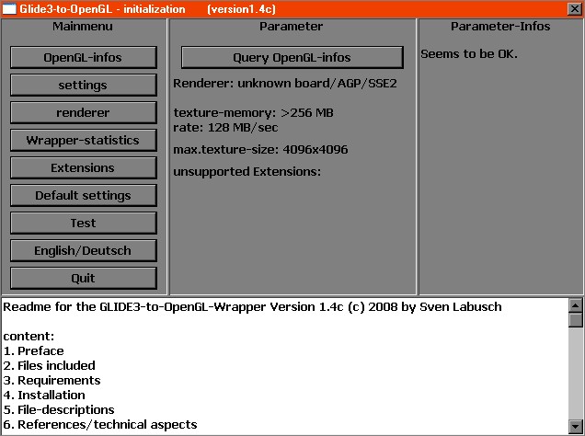This screenshot has height=436, width=585.
Task: Click the '1. Preface' line in readme
Action: (x=34, y=350)
